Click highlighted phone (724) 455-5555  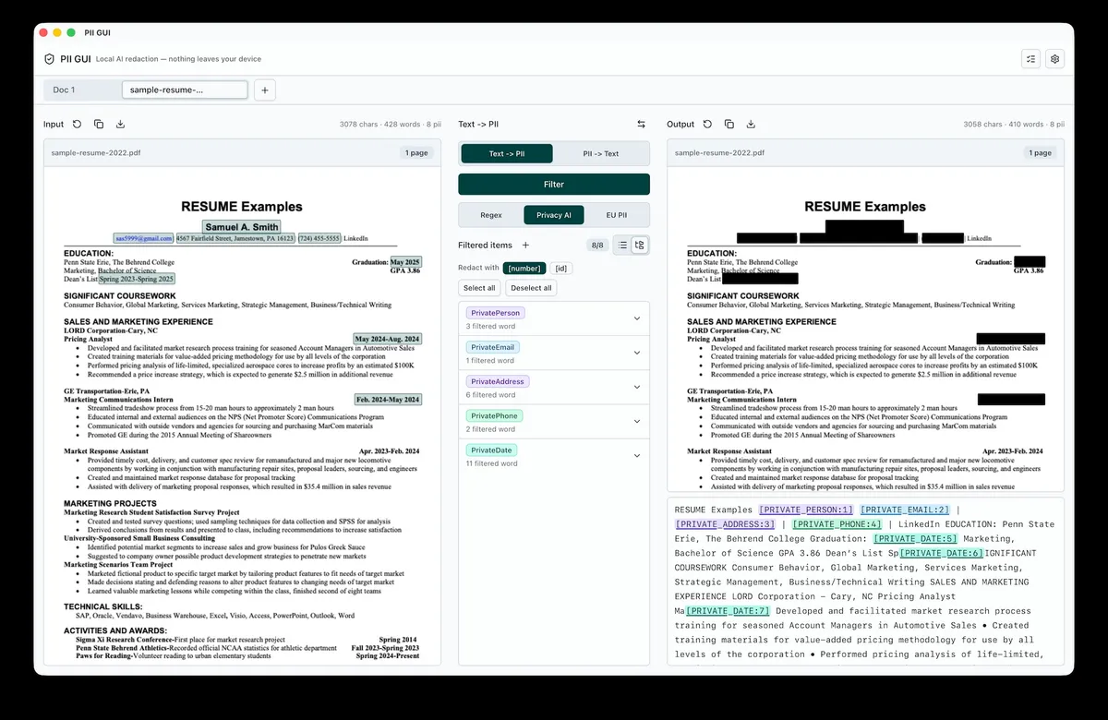pyautogui.click(x=319, y=238)
